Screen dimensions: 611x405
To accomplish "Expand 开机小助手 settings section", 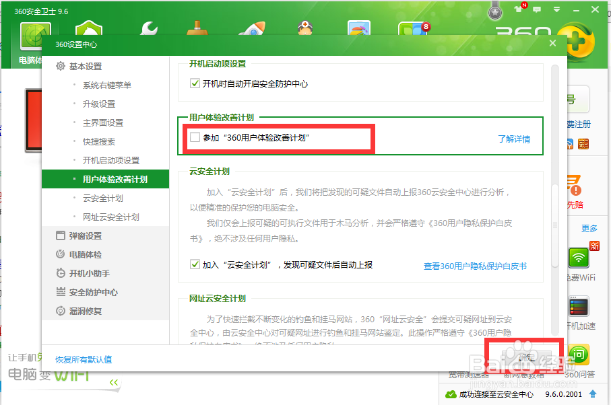I will [x=89, y=274].
